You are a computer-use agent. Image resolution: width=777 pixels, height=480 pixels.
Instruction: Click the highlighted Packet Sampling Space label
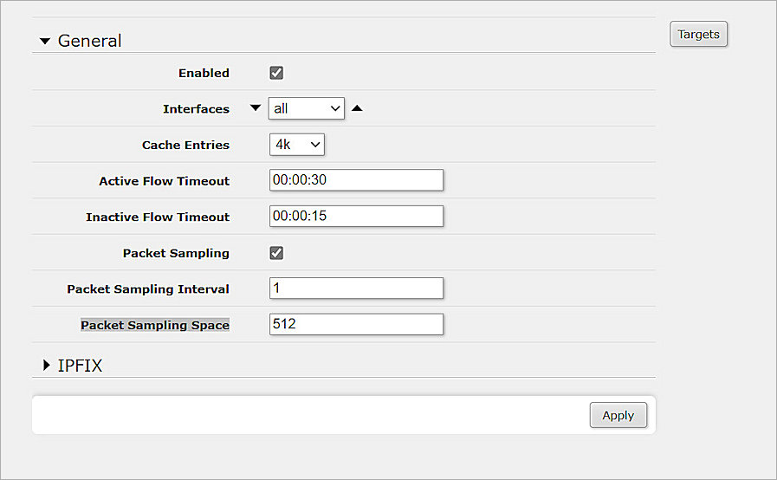(x=155, y=325)
